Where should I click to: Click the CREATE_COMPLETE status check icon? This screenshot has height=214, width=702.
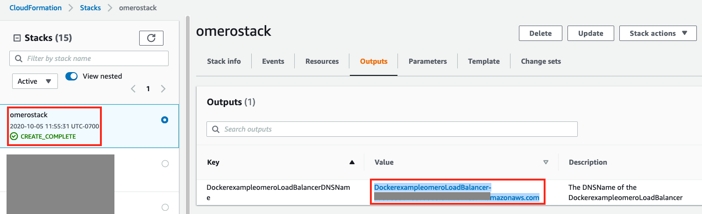(x=14, y=136)
